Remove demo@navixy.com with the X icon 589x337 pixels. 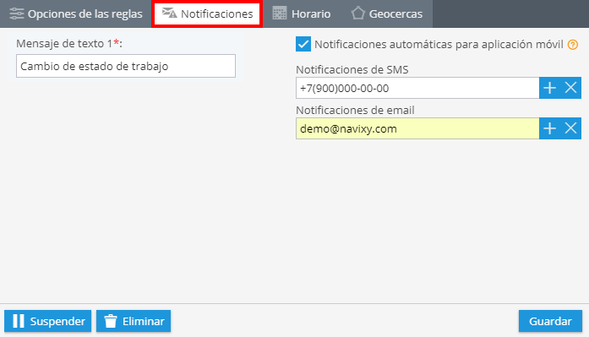570,128
